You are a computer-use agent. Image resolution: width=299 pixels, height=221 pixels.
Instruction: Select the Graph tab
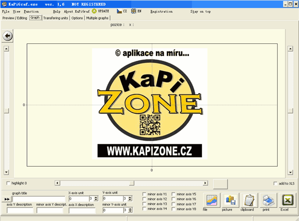pyautogui.click(x=35, y=18)
